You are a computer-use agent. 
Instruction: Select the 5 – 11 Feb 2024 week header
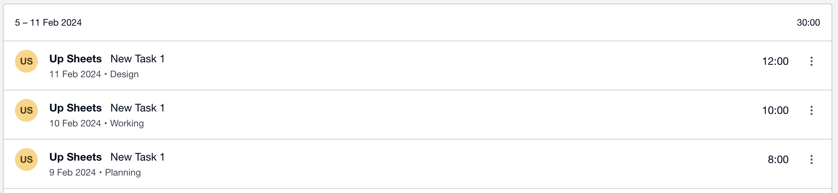[x=48, y=22]
